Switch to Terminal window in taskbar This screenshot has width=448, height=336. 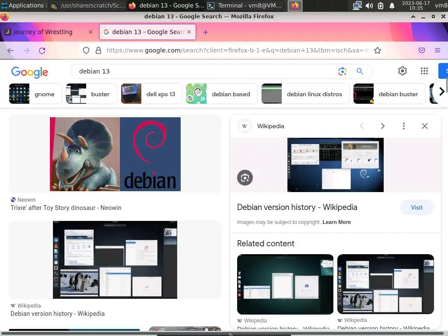pyautogui.click(x=245, y=5)
